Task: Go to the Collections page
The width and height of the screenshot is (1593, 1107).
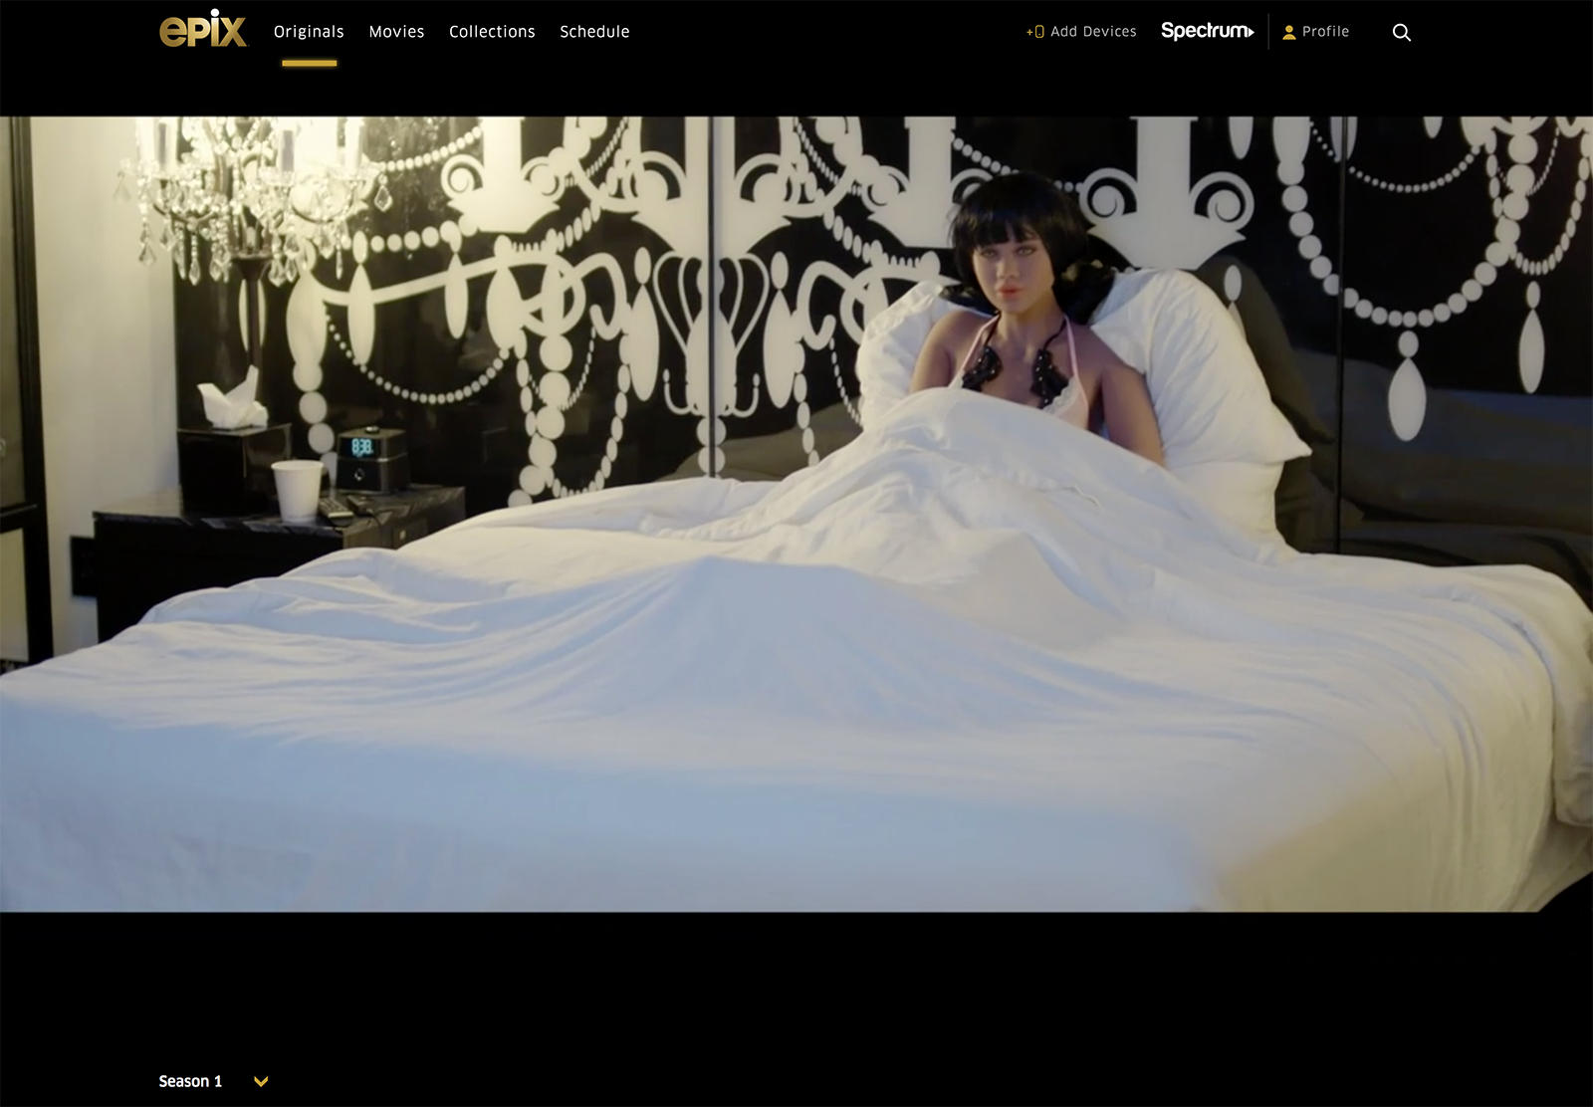Action: [492, 32]
